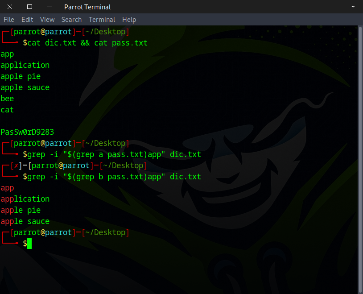Click the last 'apple sauce' highlighted result
363x294 pixels.
(25, 221)
